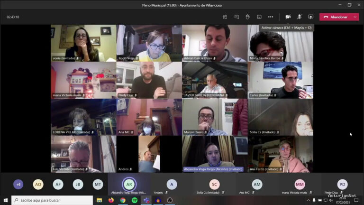The height and width of the screenshot is (205, 364).
Task: Click the AM avatar for Ana MC
Action: pos(257,184)
